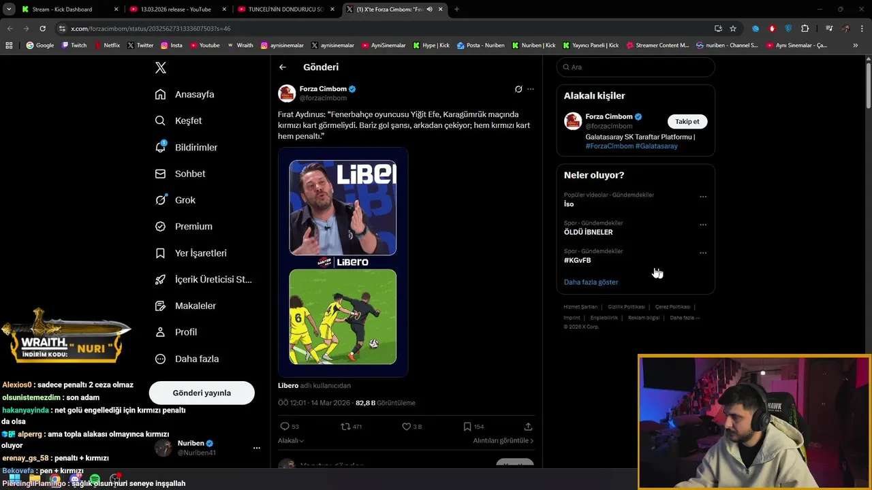Click the Makaleler icon

pyautogui.click(x=160, y=306)
